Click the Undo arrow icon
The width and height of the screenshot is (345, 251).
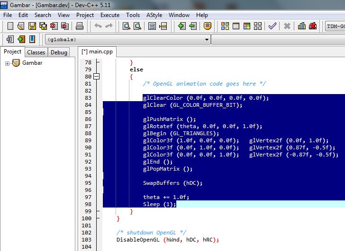tap(98, 26)
